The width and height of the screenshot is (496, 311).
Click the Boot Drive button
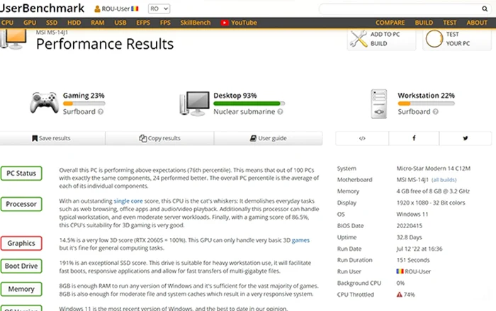pyautogui.click(x=21, y=266)
